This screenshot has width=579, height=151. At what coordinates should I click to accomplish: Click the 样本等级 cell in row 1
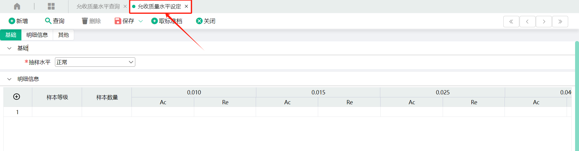57,112
